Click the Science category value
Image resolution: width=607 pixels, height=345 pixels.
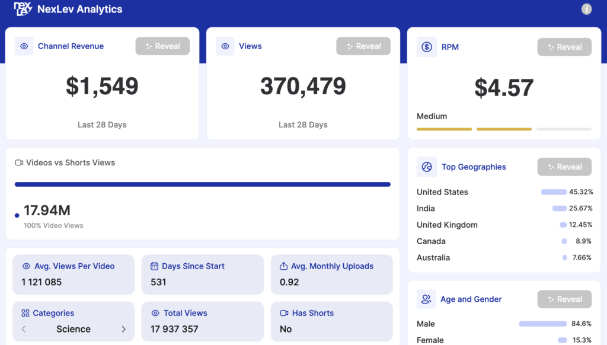[74, 329]
